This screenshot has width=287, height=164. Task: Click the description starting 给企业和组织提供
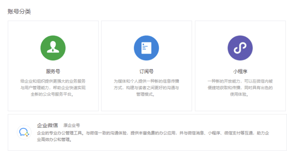tap(53, 88)
